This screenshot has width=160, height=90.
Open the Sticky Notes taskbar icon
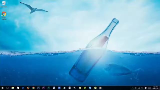(x=80, y=88)
